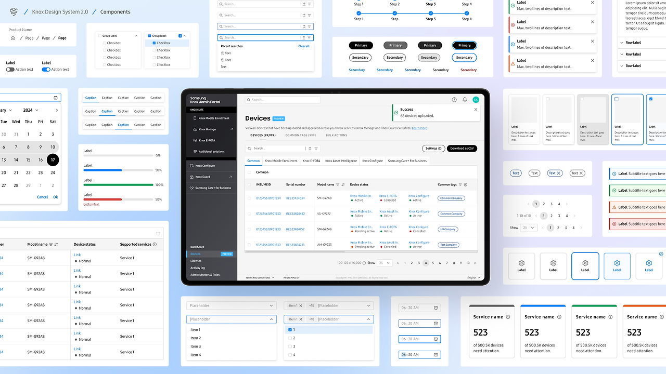Click the info icon beside Supported services
This screenshot has width=666, height=374.
point(155,244)
